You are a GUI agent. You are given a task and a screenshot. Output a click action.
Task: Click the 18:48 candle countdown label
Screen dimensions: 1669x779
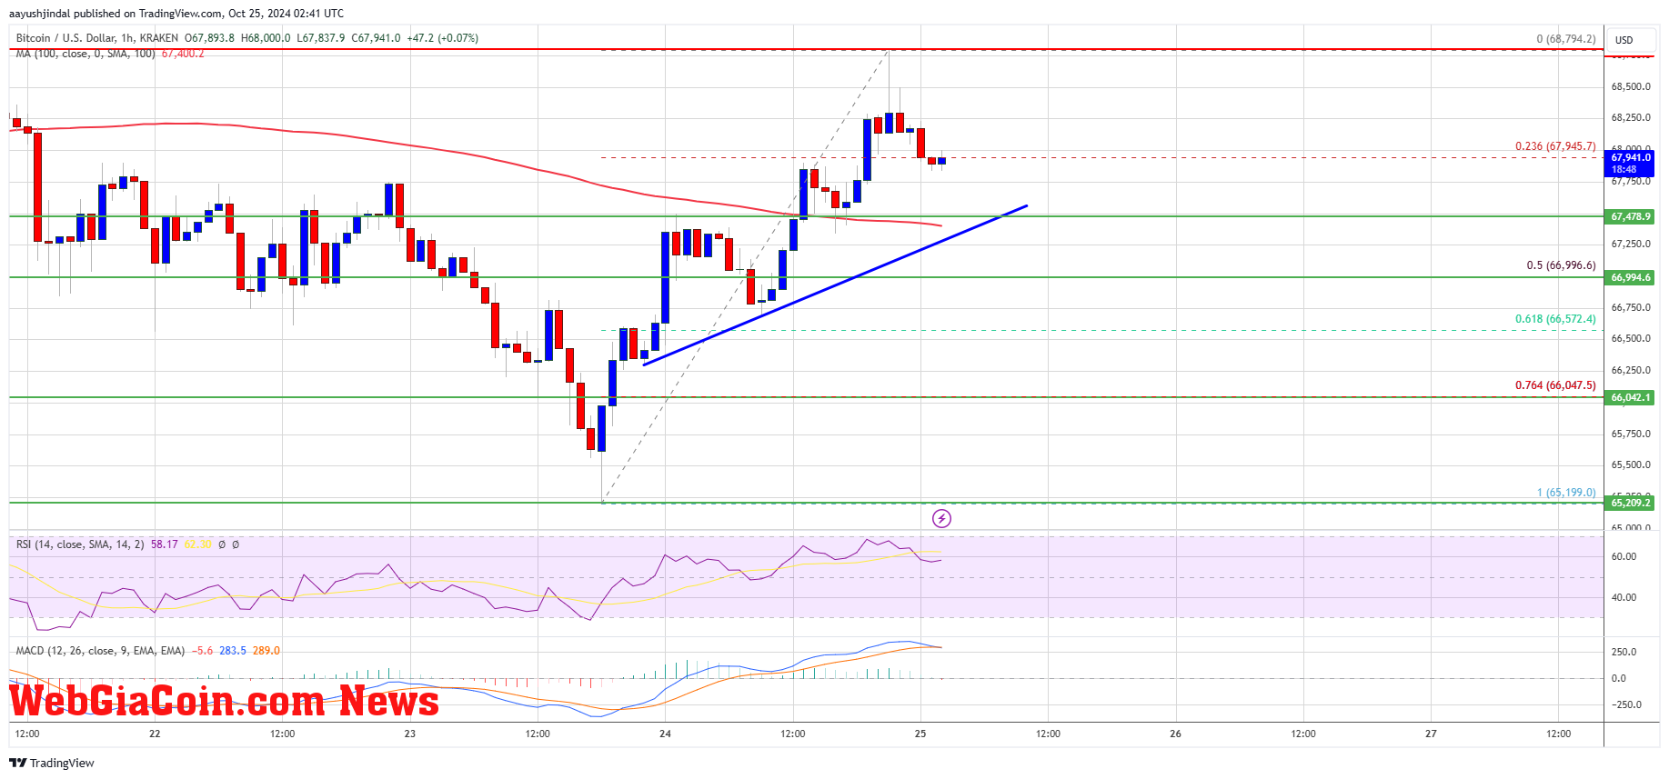coord(1624,170)
